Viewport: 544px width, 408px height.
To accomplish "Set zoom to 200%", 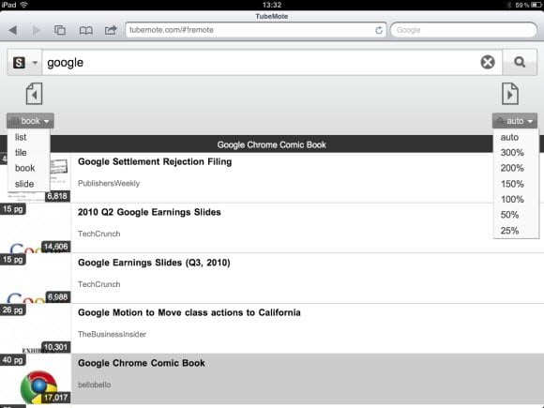I will pyautogui.click(x=512, y=168).
